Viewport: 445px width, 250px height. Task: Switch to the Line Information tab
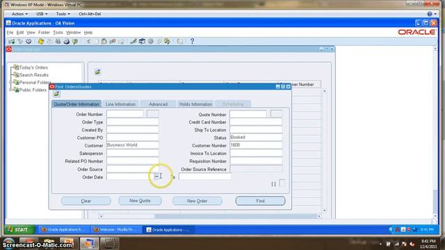tap(120, 104)
